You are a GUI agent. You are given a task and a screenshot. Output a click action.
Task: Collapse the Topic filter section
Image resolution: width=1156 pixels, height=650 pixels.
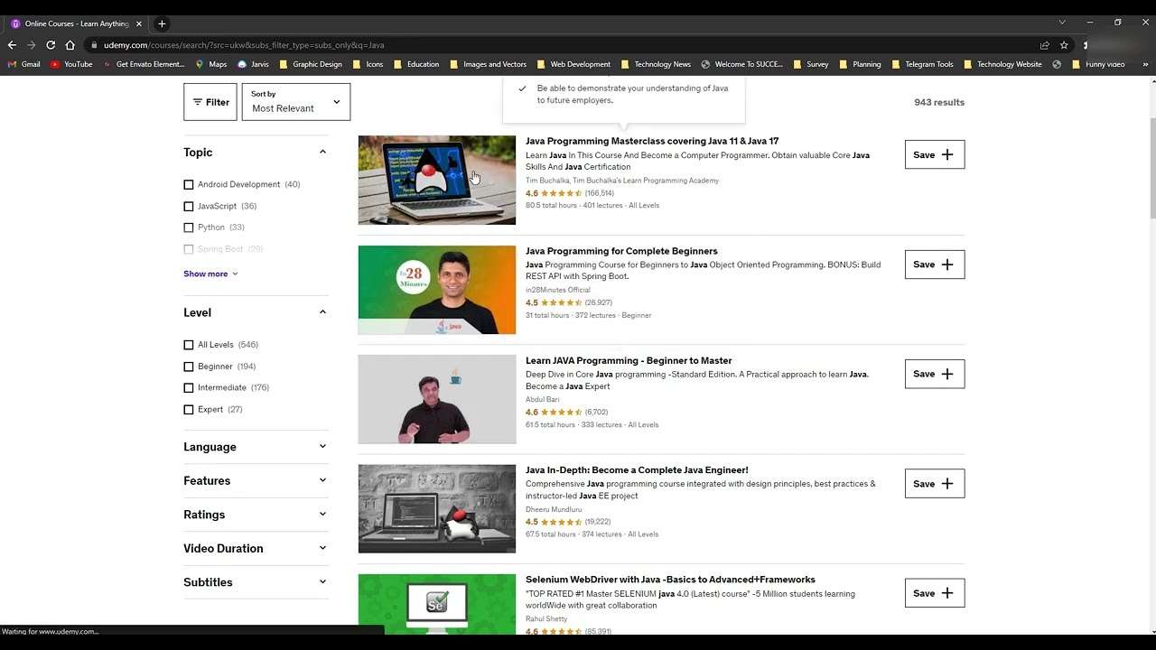[x=322, y=153]
